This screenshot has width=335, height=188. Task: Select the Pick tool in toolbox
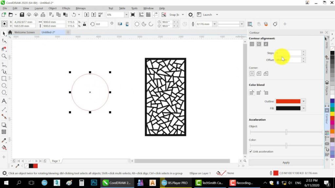pyautogui.click(x=4, y=34)
